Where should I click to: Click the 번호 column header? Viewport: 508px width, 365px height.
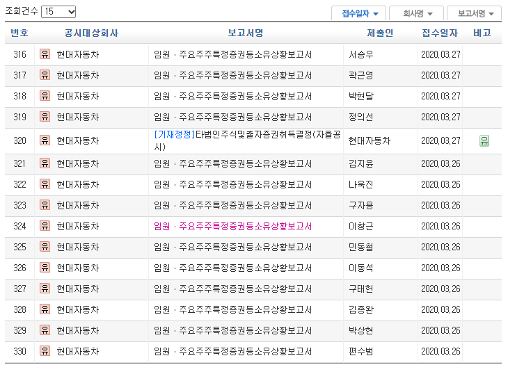(x=19, y=33)
